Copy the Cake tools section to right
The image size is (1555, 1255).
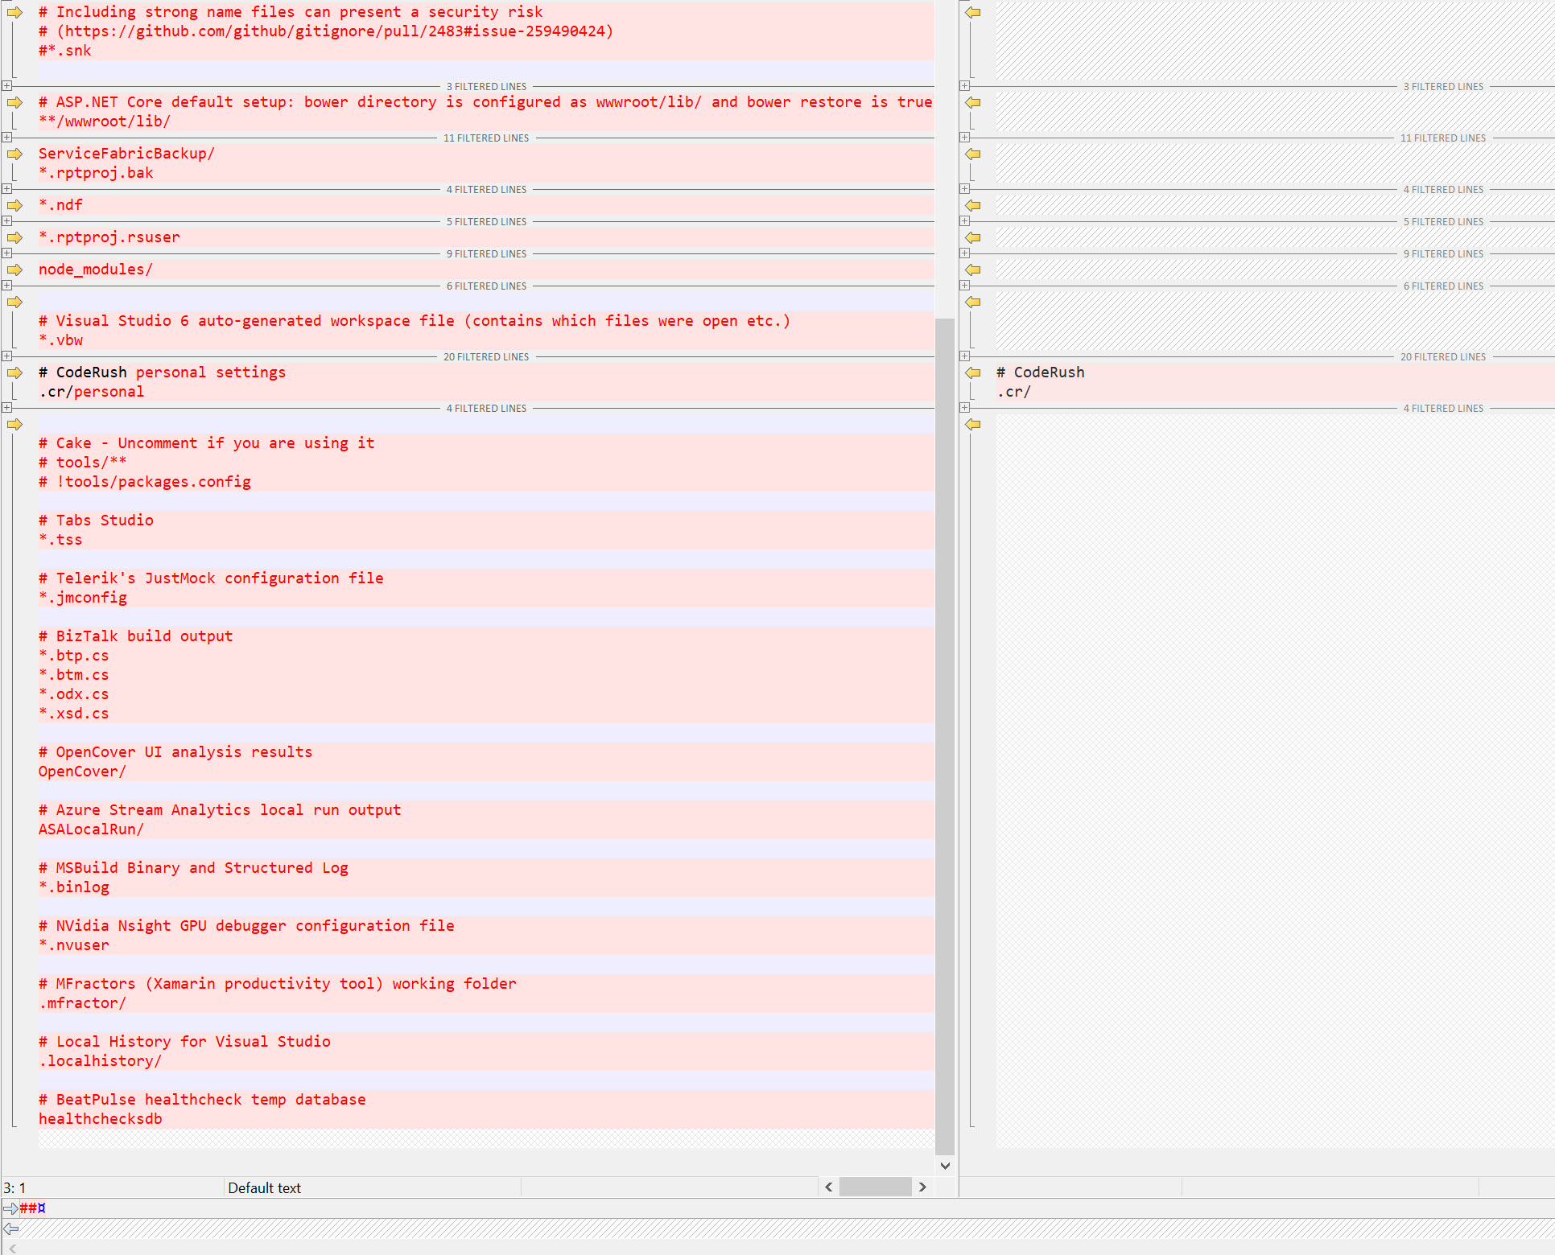point(14,424)
